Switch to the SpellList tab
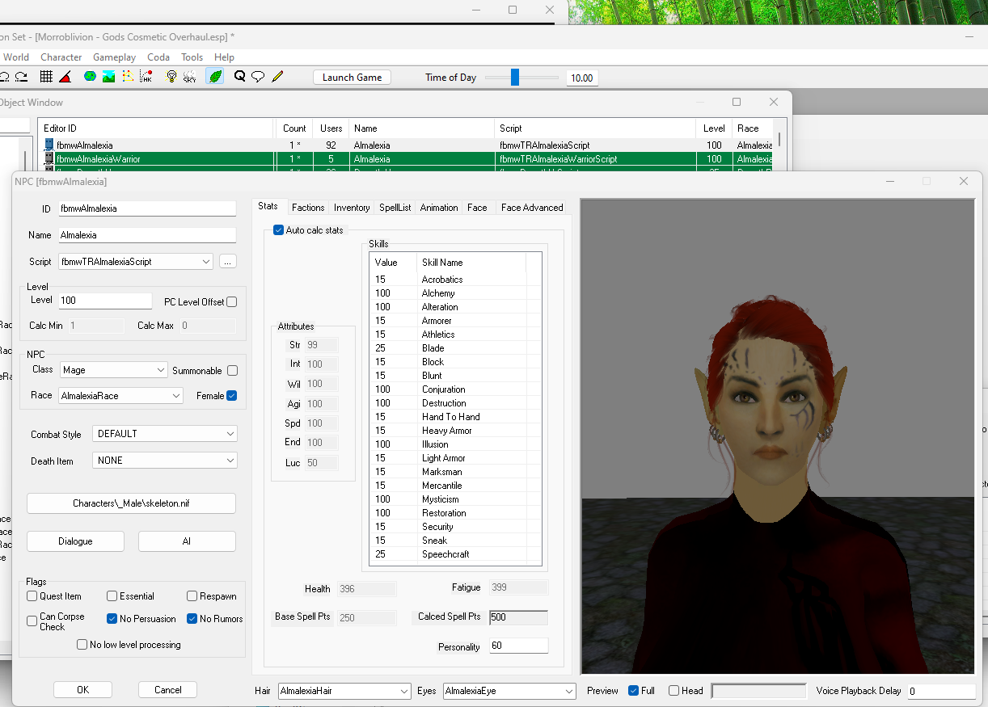 [395, 208]
